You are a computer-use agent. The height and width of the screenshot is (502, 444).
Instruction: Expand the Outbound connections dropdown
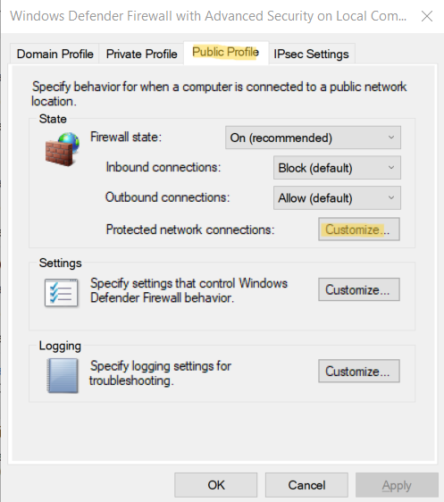337,198
